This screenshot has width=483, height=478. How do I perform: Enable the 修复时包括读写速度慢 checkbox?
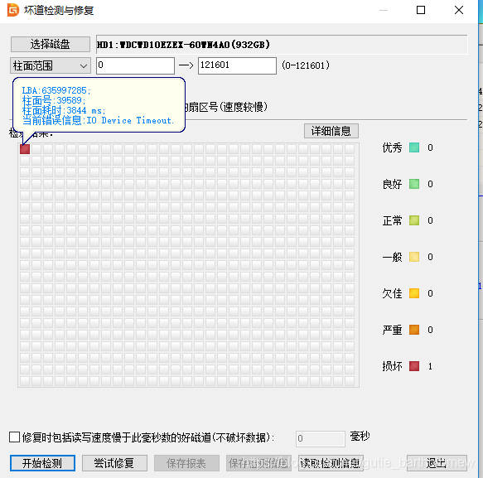14,437
